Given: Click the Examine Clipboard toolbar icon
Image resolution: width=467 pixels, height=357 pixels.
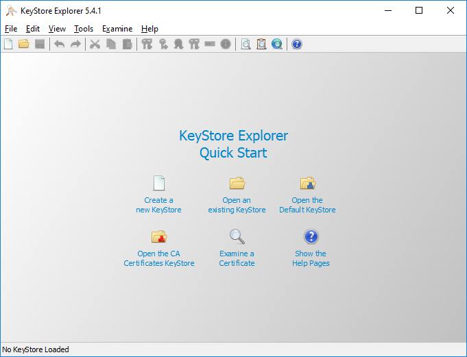Looking at the screenshot, I should (x=261, y=44).
